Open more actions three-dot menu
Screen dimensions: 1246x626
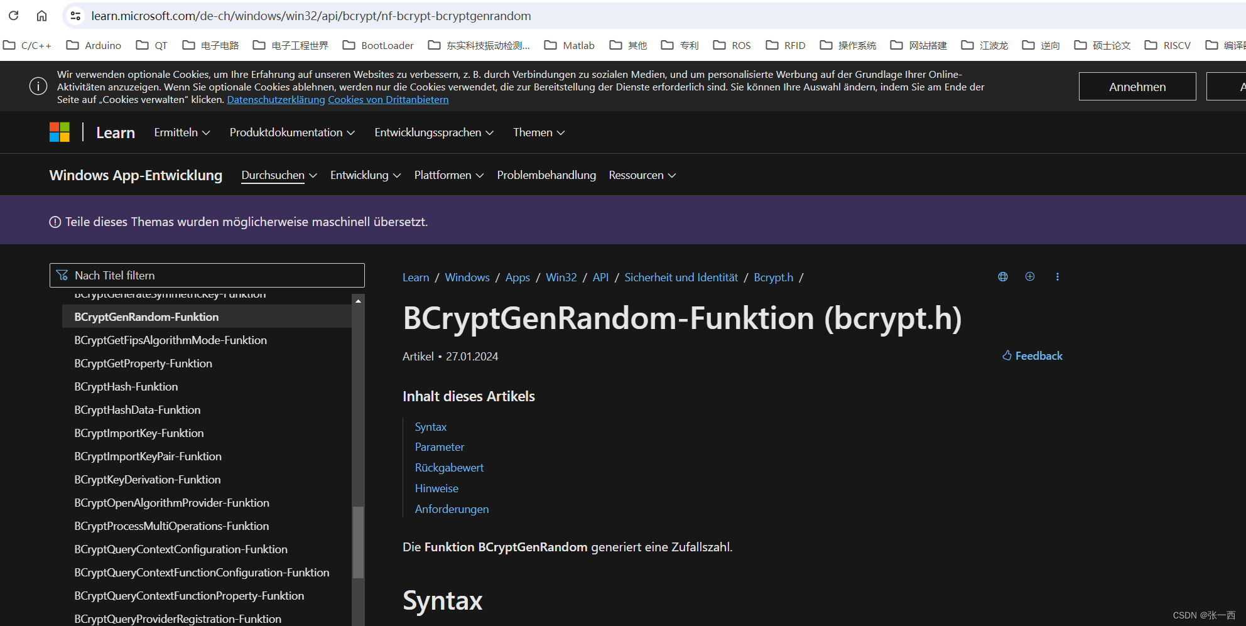click(x=1058, y=277)
